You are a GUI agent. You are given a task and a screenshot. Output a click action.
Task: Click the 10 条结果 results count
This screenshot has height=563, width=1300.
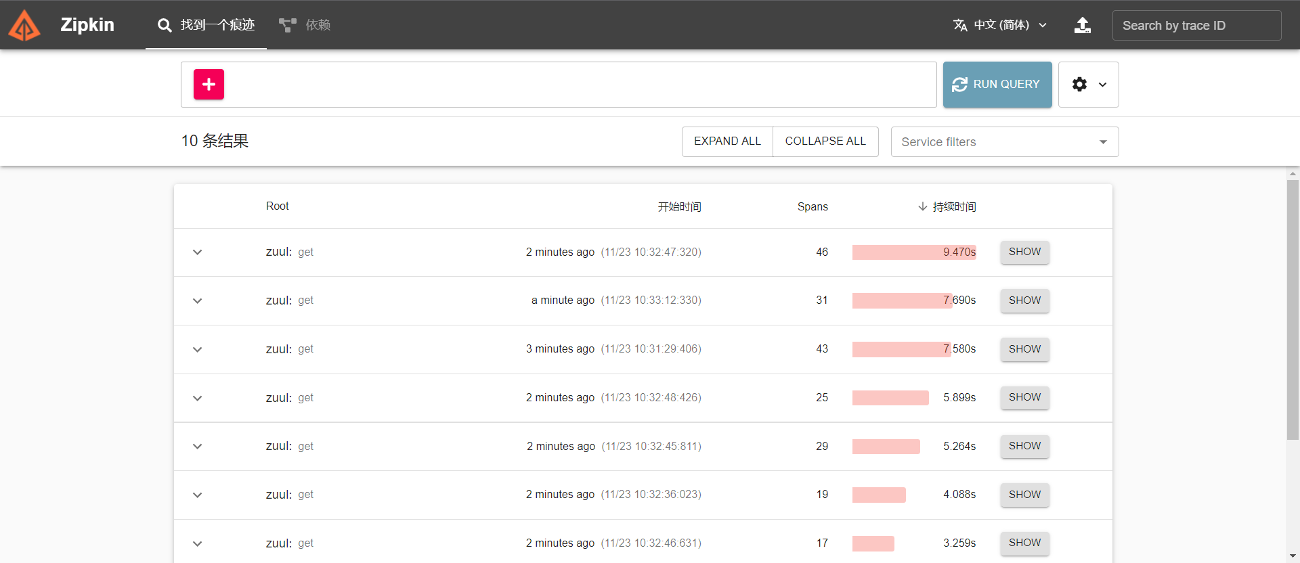tap(215, 141)
